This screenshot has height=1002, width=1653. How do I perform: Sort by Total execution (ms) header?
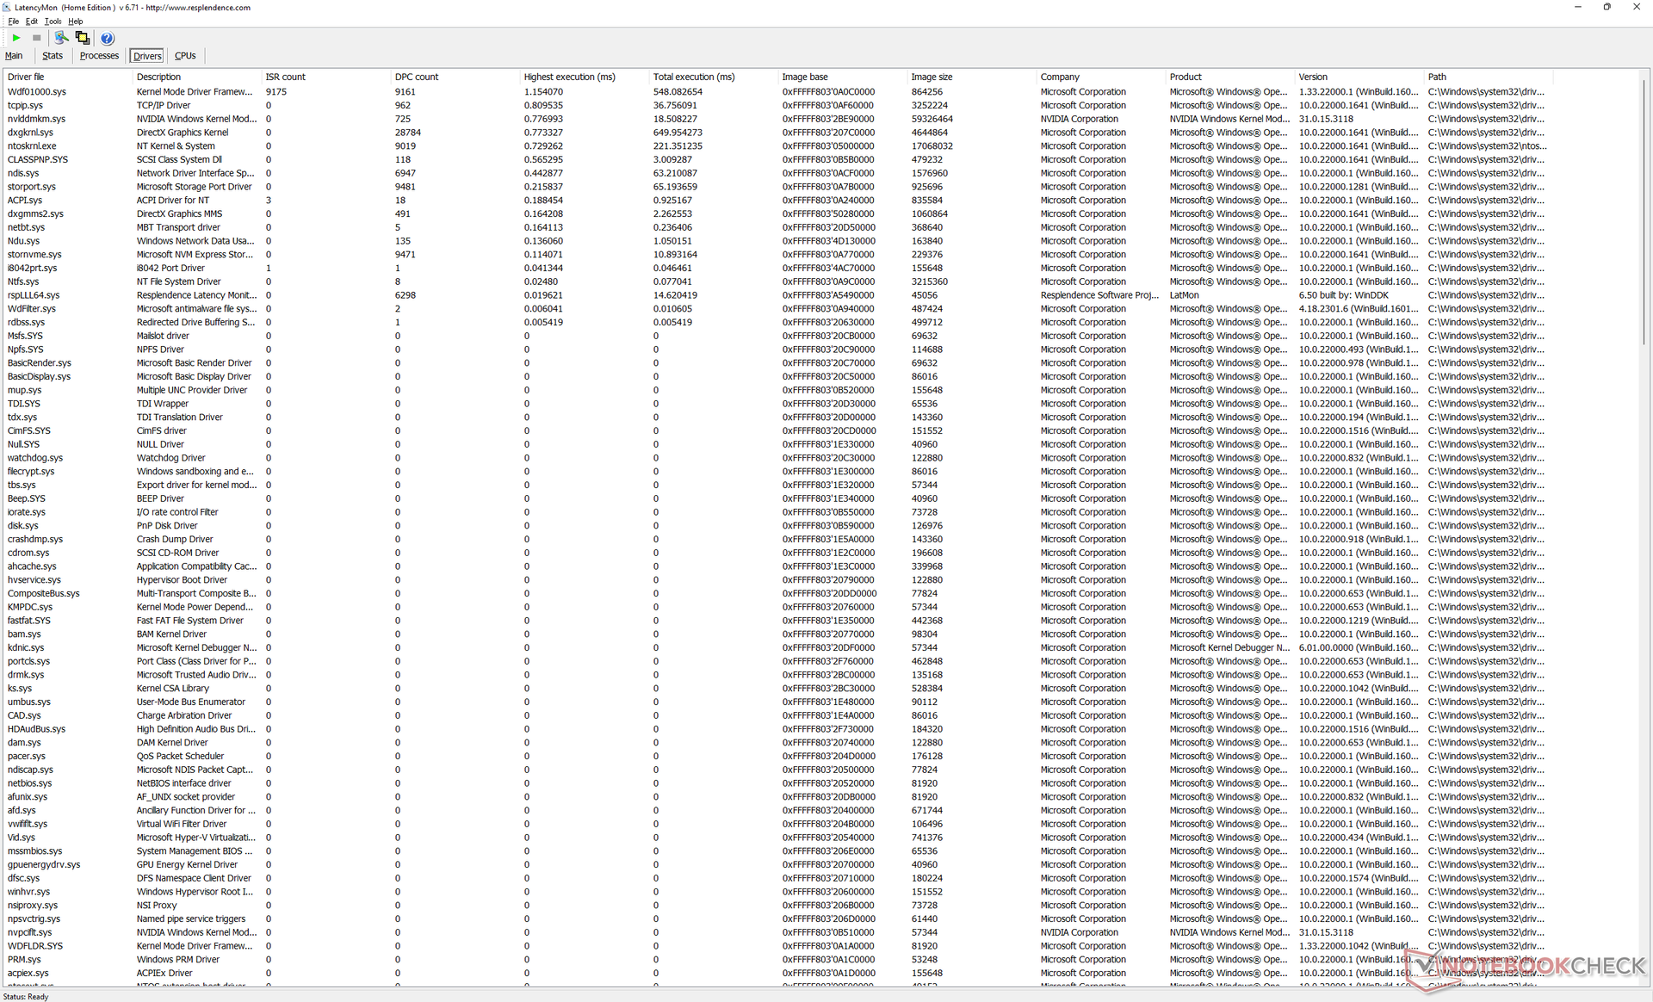point(713,77)
